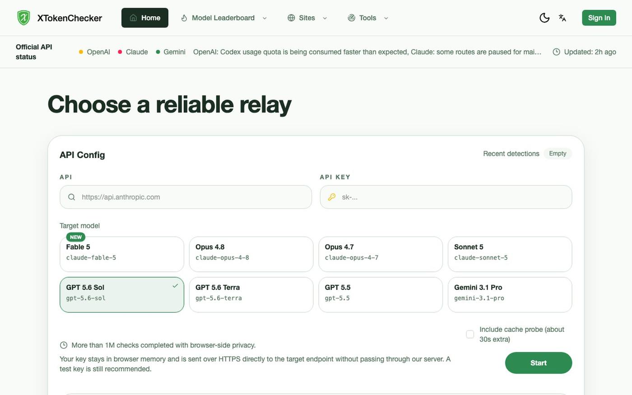Click the 'Target model' label
Viewport: 632px width, 395px height.
[79, 226]
